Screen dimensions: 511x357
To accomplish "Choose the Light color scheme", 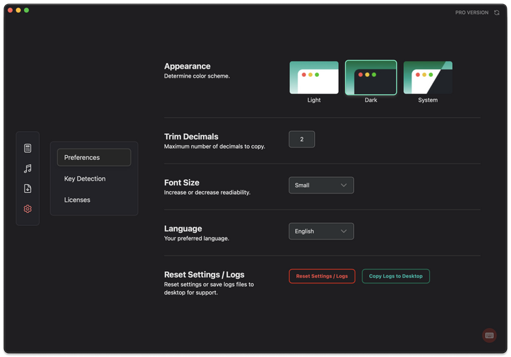I will (313, 78).
